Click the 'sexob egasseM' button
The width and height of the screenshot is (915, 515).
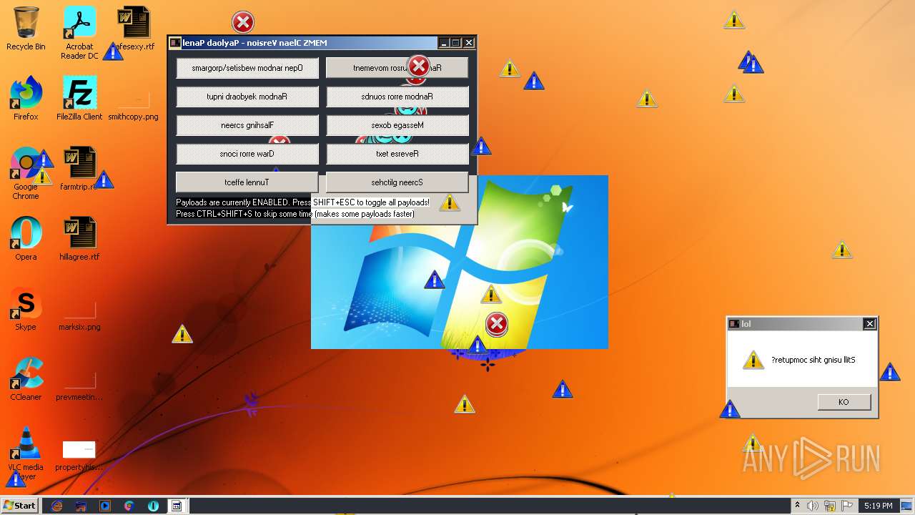[397, 125]
